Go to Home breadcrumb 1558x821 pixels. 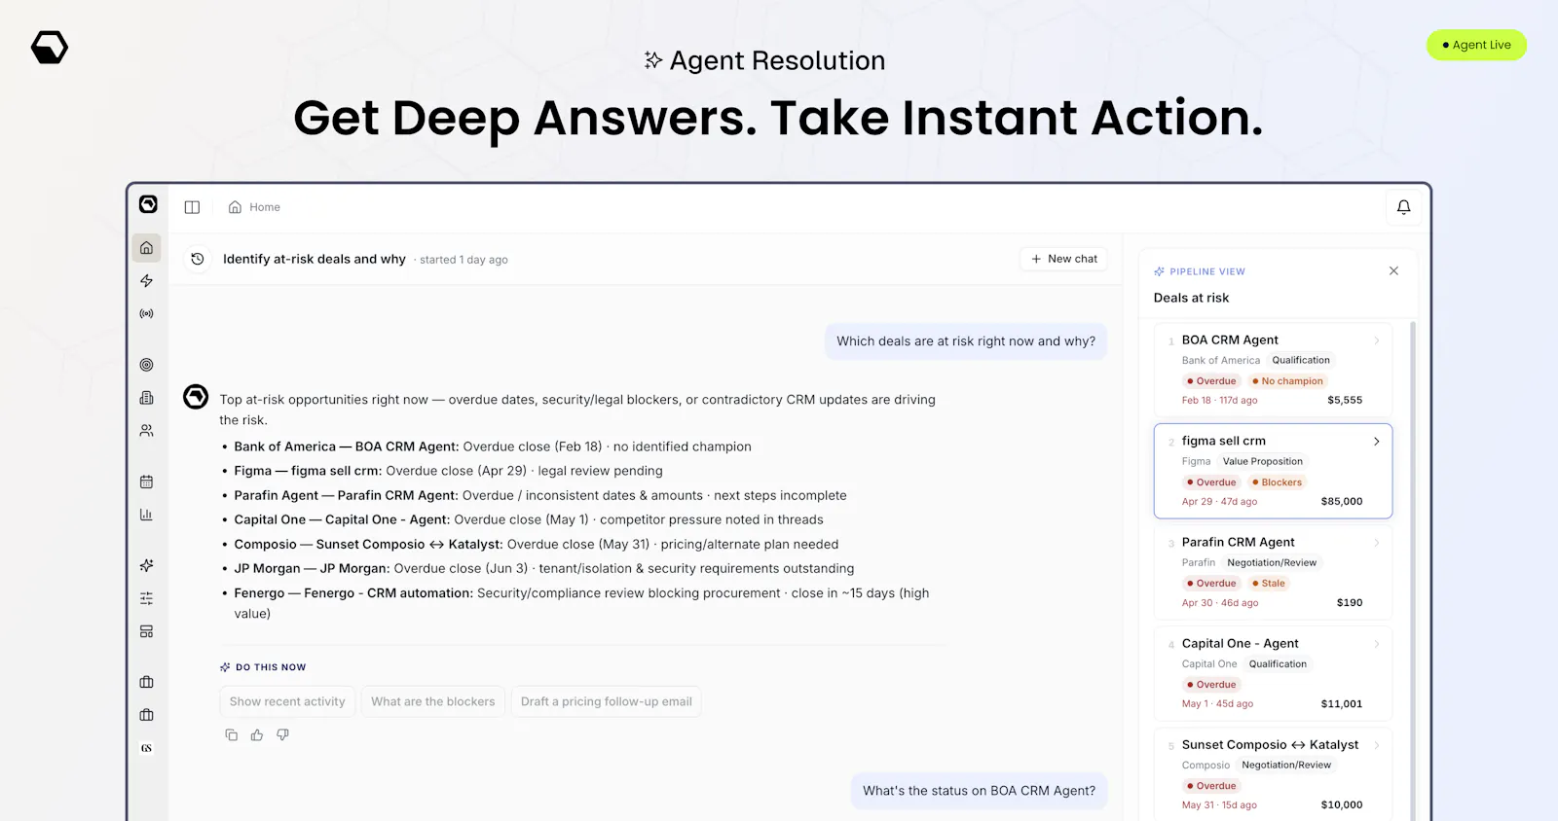(254, 207)
